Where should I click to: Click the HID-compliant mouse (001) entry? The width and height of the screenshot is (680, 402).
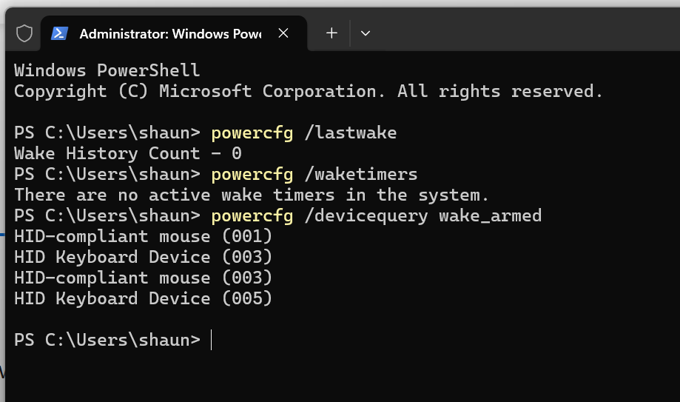coord(143,237)
